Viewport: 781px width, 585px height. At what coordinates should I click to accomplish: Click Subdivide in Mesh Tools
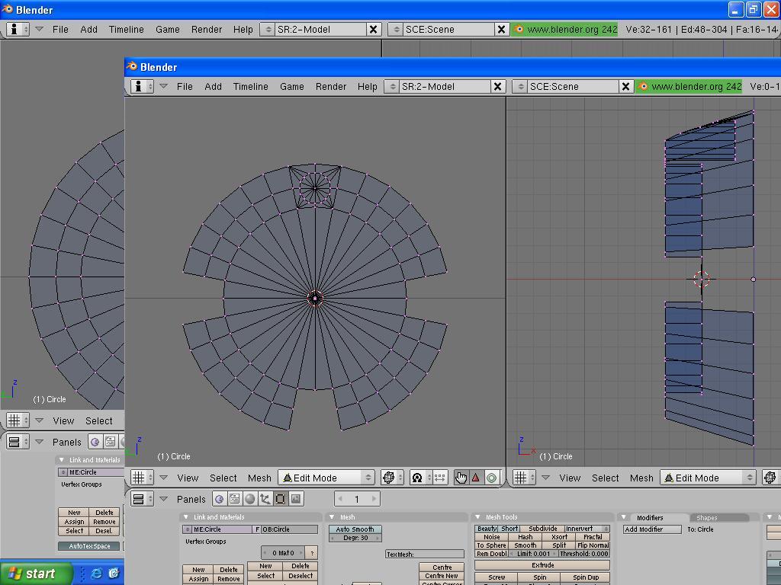pos(542,529)
